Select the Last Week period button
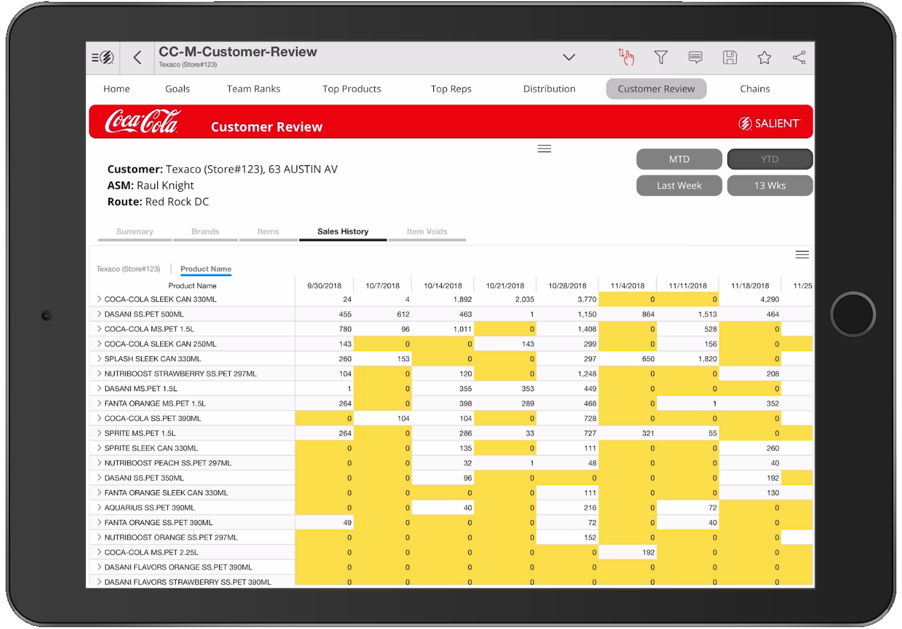This screenshot has width=902, height=629. (x=679, y=185)
